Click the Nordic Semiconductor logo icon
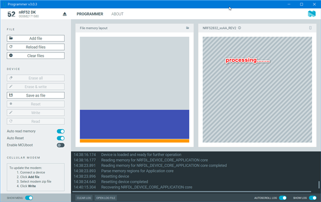This screenshot has width=321, height=202. click(311, 14)
